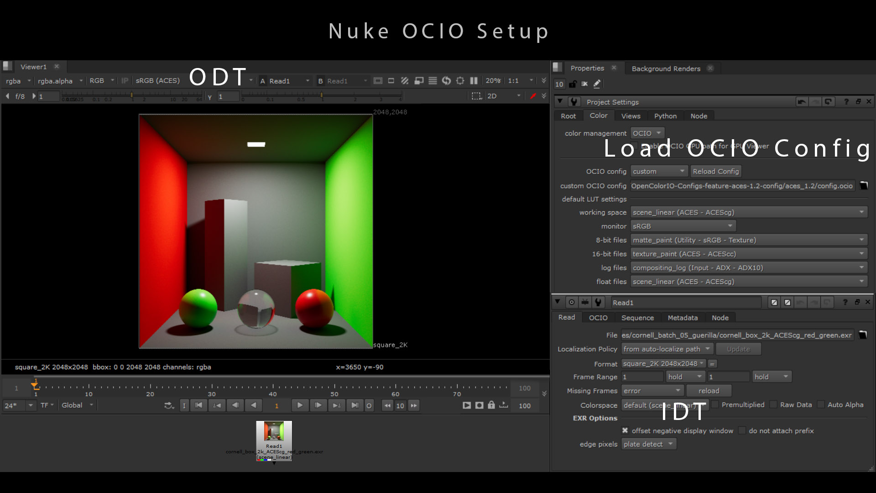This screenshot has height=493, width=876.
Task: Click the viewer gain slider
Action: tap(132, 96)
